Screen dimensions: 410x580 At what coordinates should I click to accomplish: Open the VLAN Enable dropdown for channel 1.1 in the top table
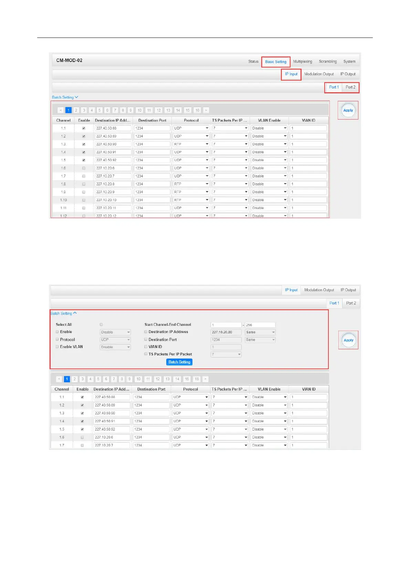[269, 128]
